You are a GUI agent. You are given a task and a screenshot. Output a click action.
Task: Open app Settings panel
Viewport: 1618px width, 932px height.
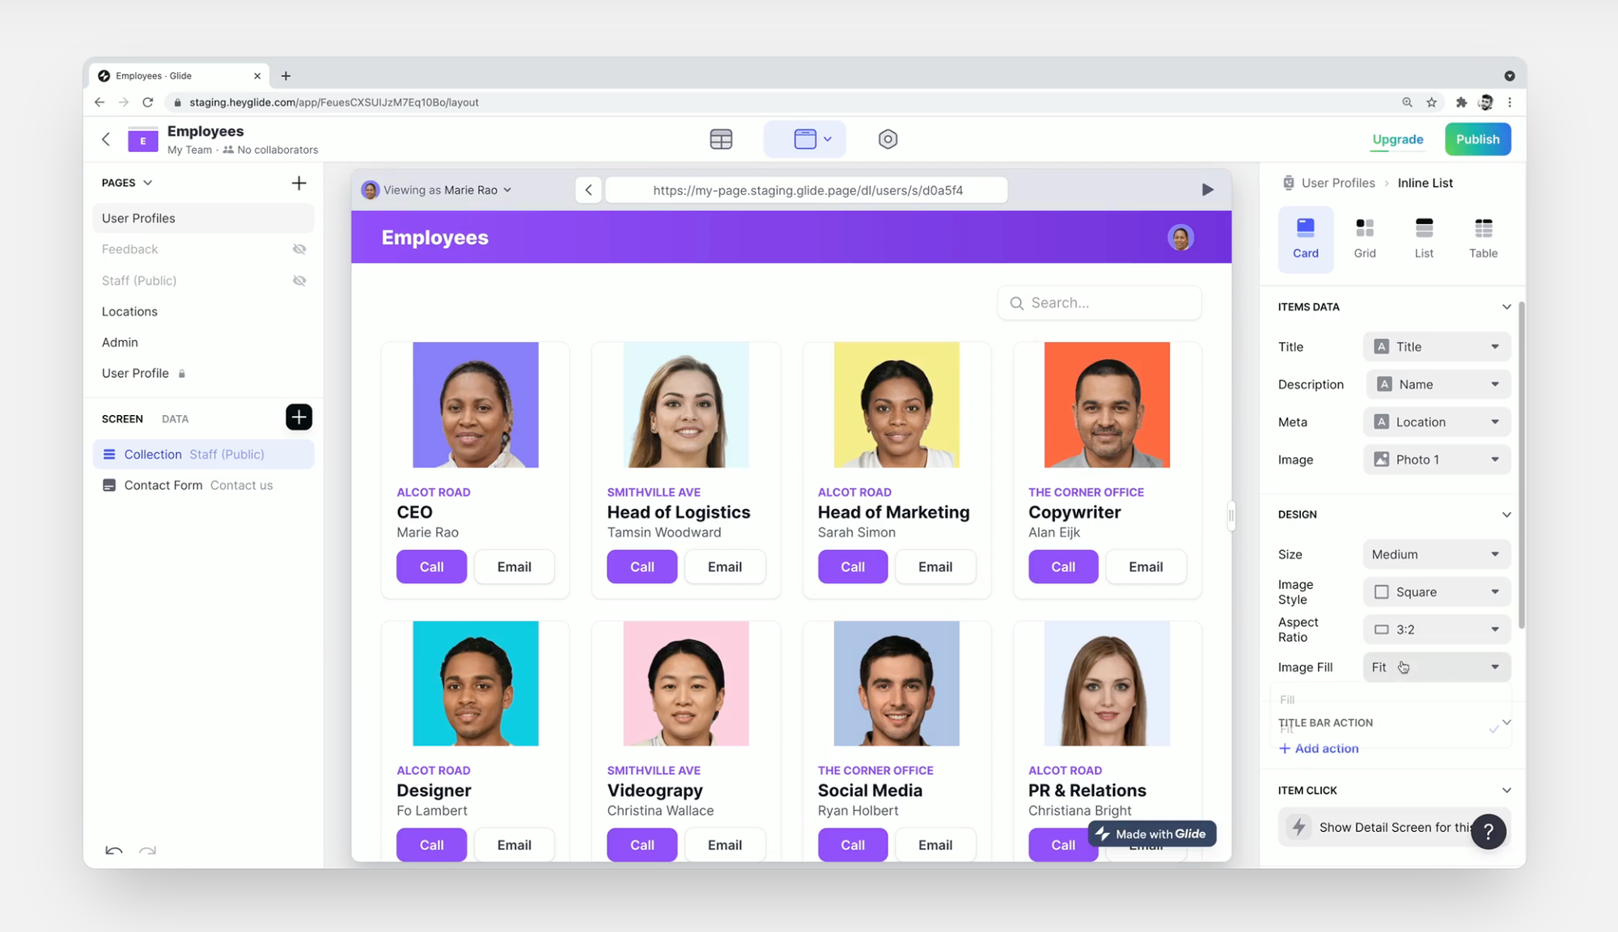887,139
